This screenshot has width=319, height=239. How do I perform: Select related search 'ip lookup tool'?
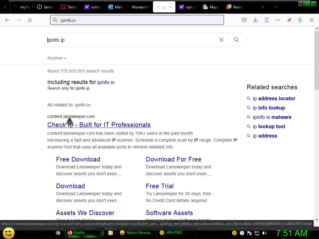click(x=269, y=127)
